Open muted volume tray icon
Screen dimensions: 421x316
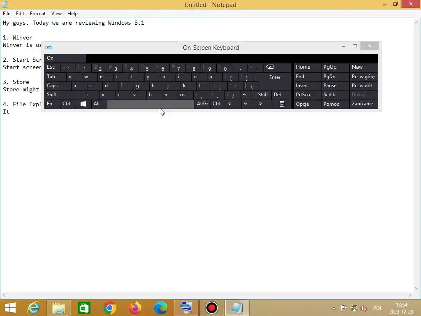(364, 308)
